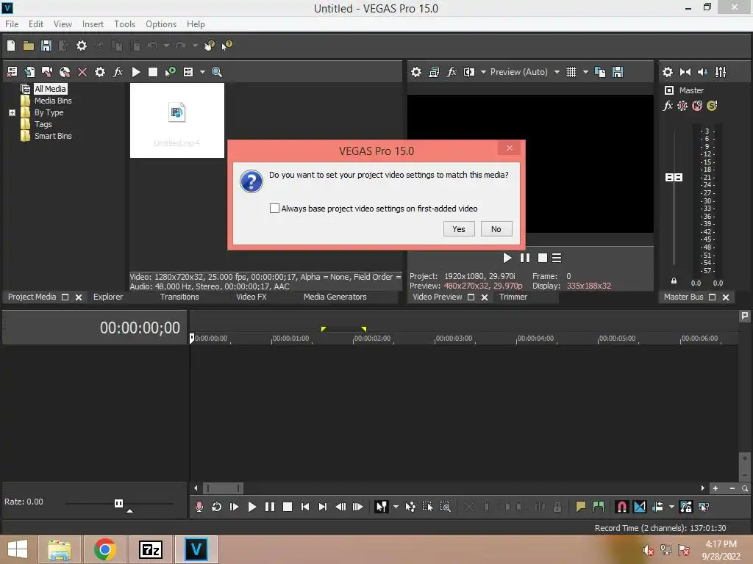The height and width of the screenshot is (564, 753).
Task: Click the Open project folder icon
Action: (29, 46)
